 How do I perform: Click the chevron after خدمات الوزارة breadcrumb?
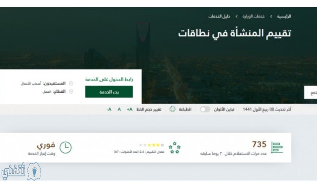pos(236,16)
